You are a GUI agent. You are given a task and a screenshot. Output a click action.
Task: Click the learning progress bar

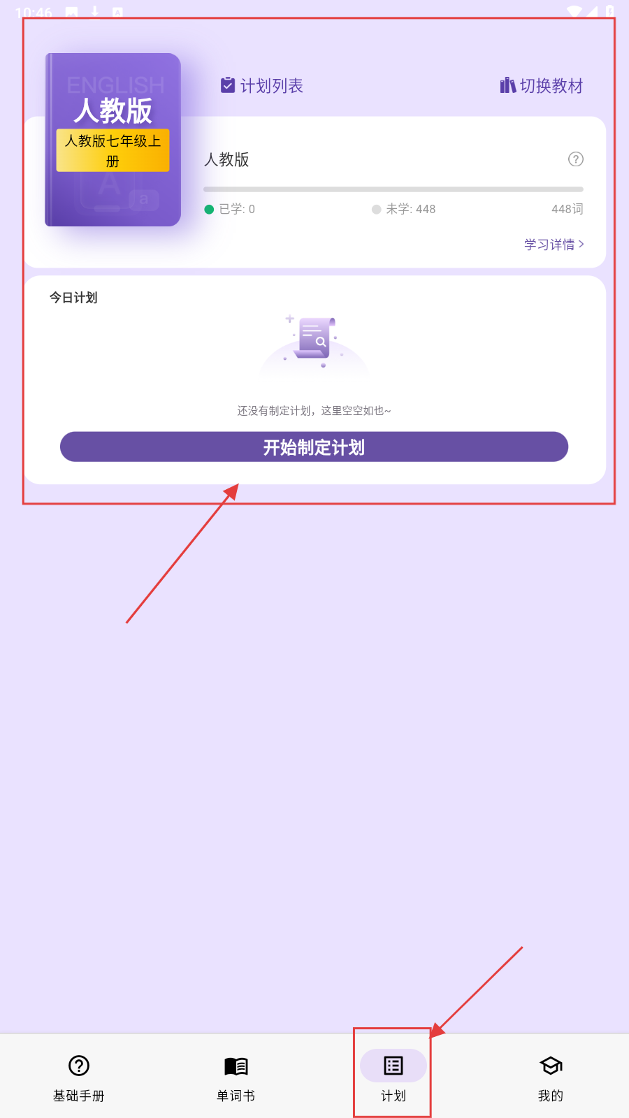[393, 189]
